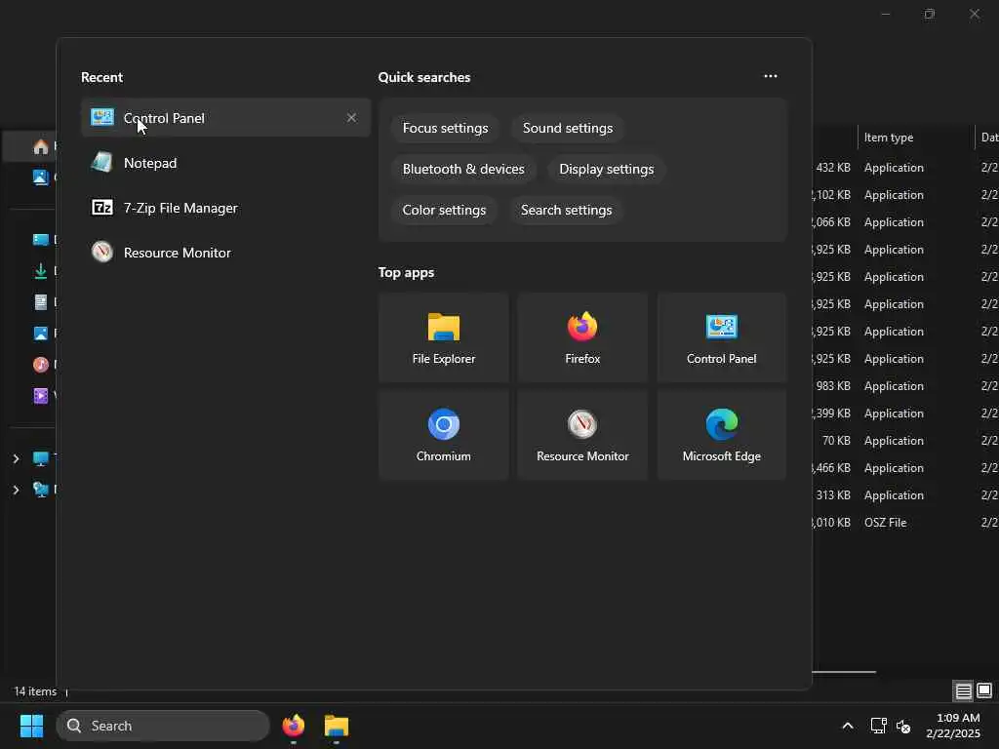Launch File Explorer from Top apps
This screenshot has height=749, width=999.
tap(444, 338)
